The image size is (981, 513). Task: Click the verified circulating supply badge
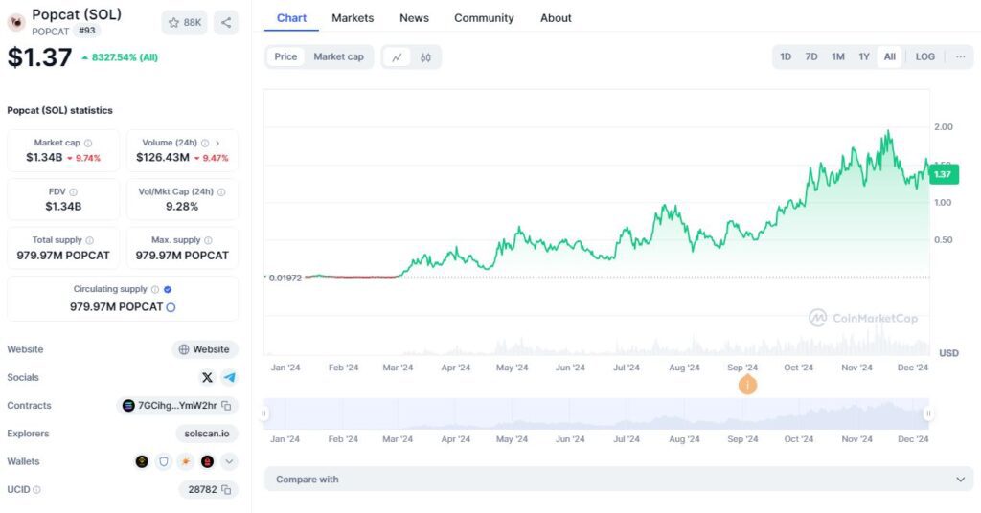pos(168,289)
